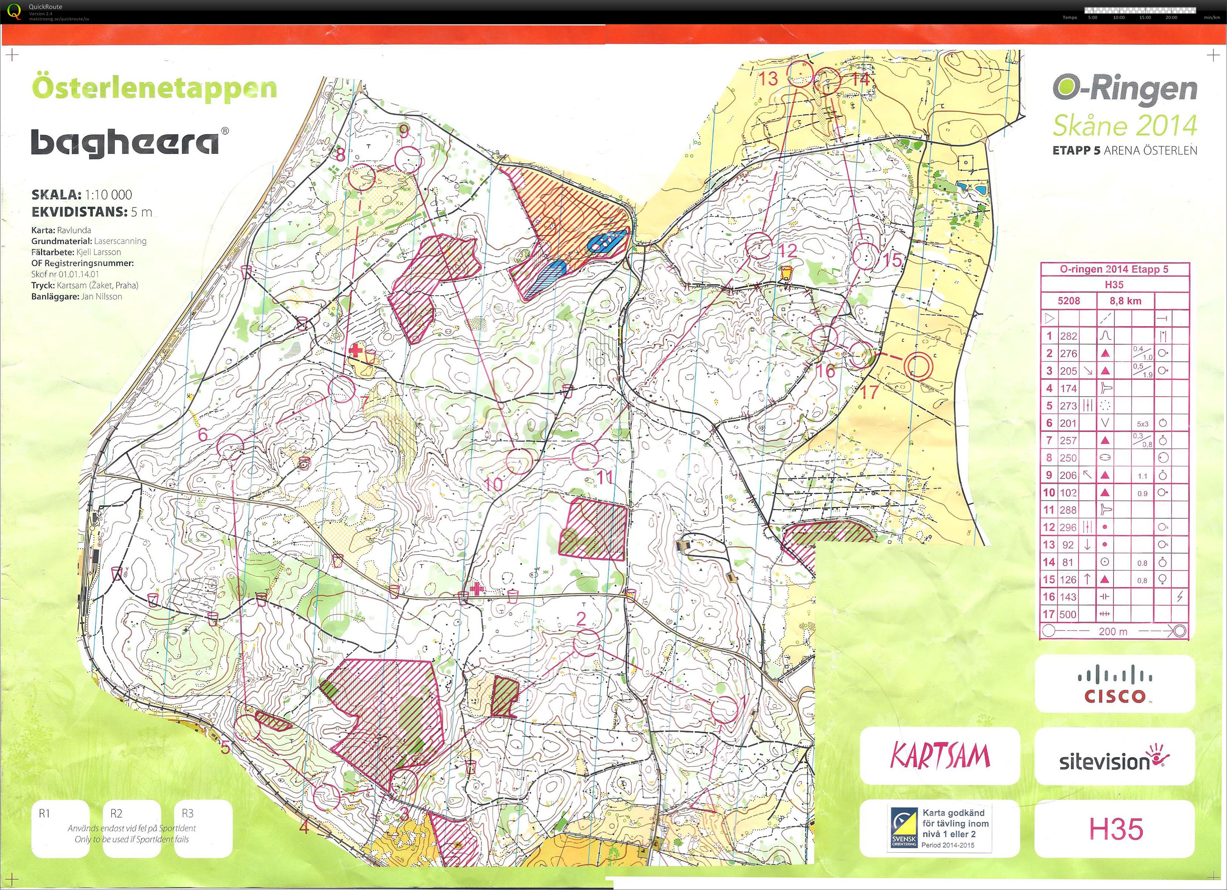Click control code '296' in row 12
The image size is (1227, 890).
pyautogui.click(x=1068, y=527)
